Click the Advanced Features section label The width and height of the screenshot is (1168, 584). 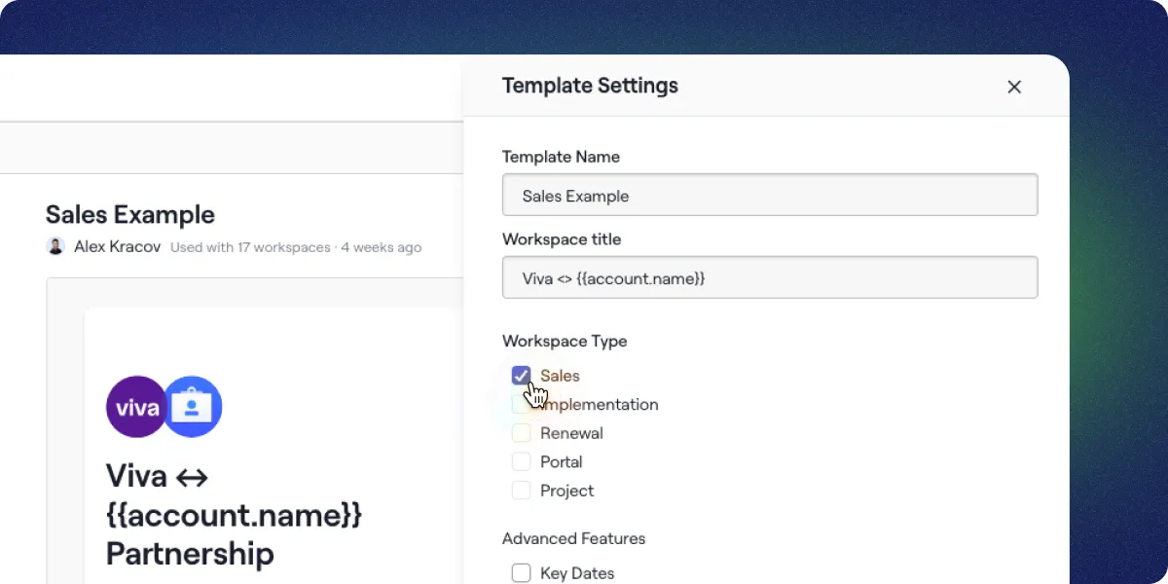(574, 538)
